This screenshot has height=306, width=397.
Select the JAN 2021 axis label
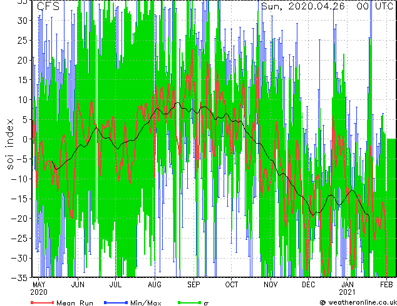click(348, 289)
